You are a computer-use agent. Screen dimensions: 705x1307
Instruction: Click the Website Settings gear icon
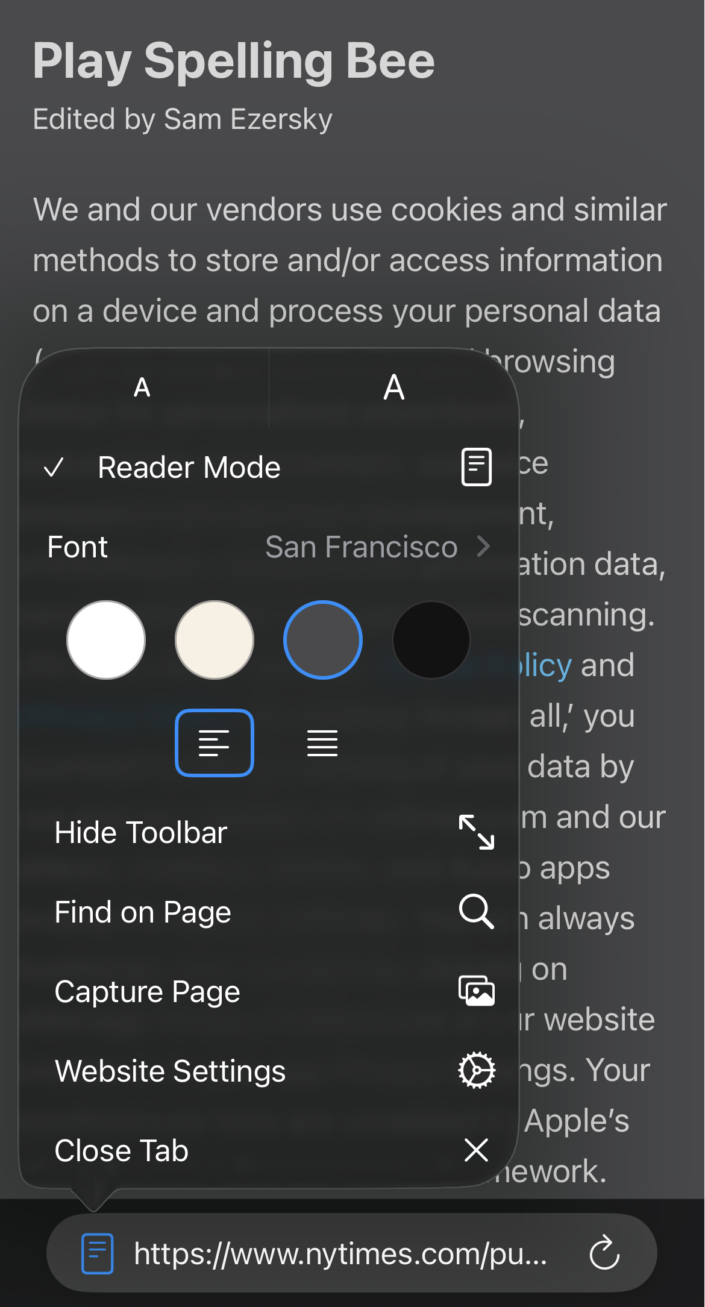476,1071
